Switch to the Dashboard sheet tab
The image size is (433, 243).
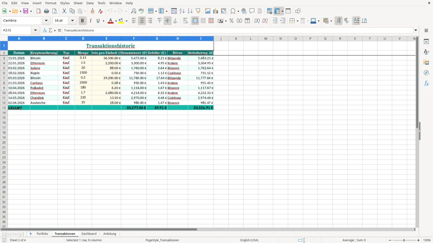(x=89, y=234)
